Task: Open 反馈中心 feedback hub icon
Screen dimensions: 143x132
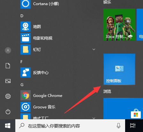Action: coord(26,72)
